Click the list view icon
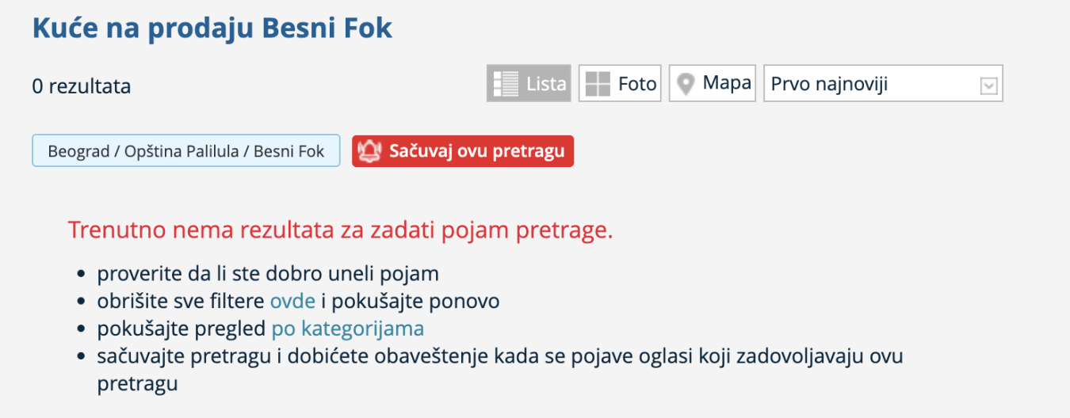The height and width of the screenshot is (418, 1070). (x=505, y=83)
